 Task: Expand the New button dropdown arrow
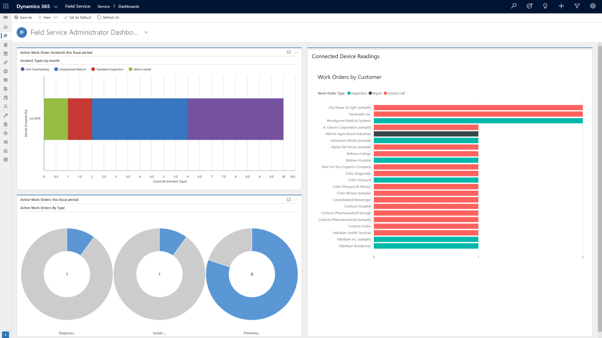(56, 17)
